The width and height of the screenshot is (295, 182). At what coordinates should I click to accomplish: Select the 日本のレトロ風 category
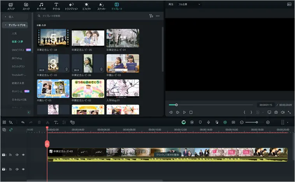click(x=19, y=100)
